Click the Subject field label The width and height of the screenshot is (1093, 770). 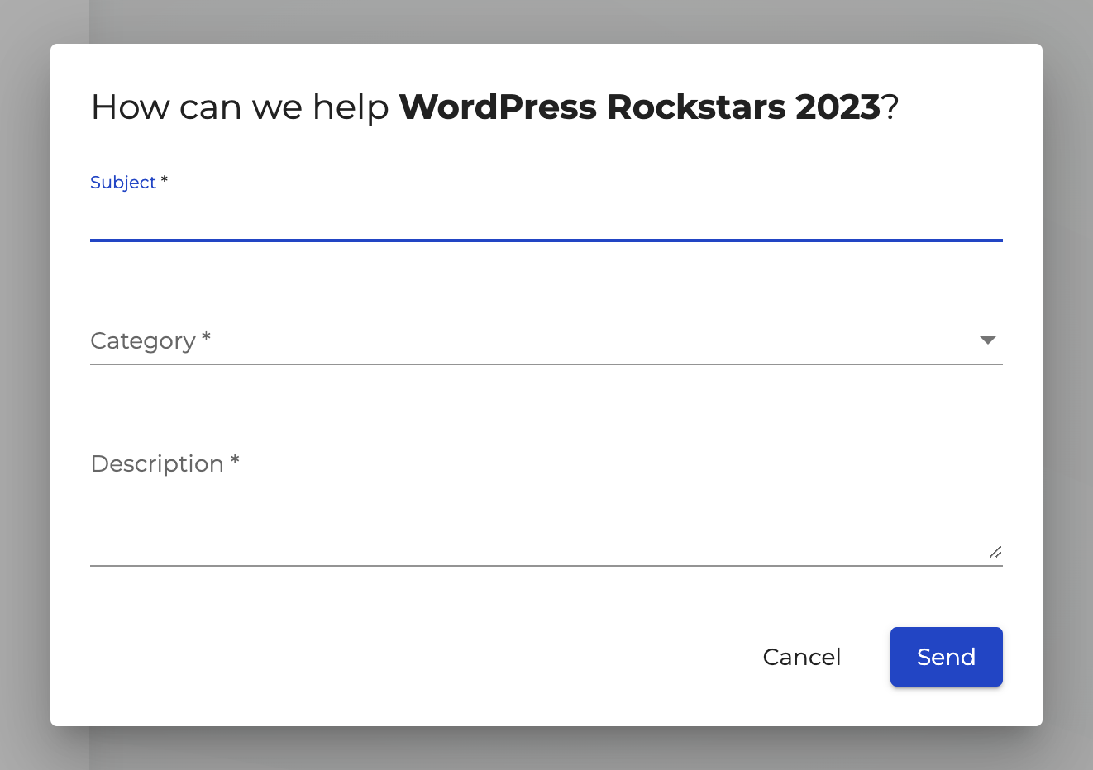coord(123,183)
